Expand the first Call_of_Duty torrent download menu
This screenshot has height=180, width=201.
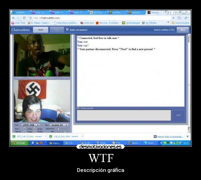46,136
